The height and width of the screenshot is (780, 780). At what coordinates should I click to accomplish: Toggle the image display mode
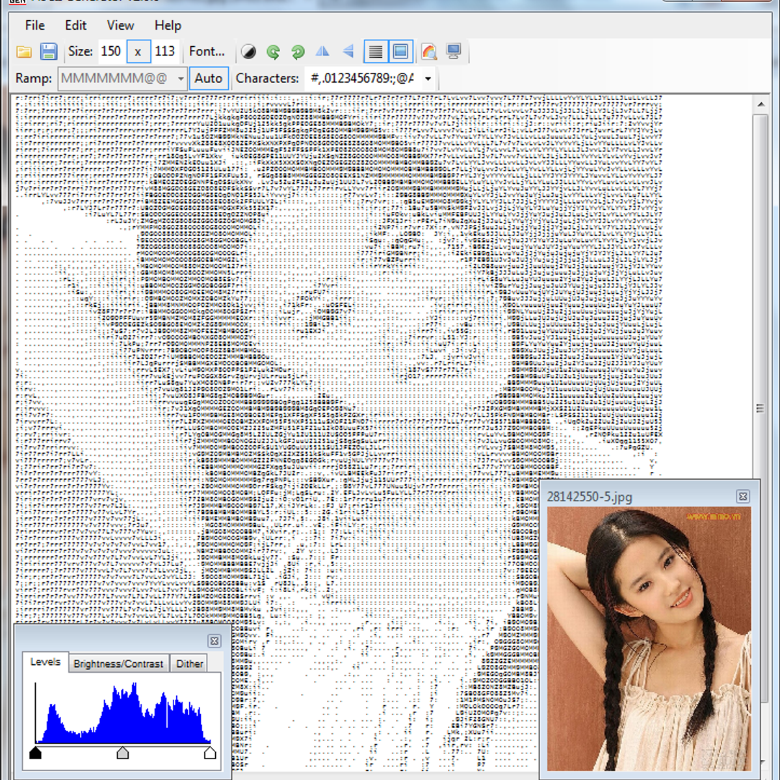click(x=401, y=51)
